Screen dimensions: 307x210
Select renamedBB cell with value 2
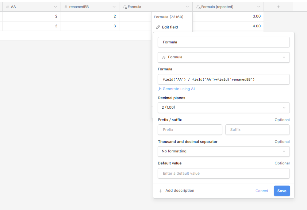(x=90, y=16)
